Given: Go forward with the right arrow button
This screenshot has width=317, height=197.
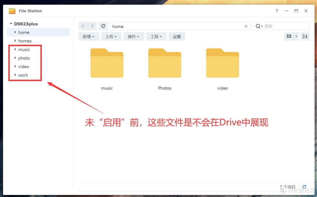Looking at the screenshot, I should (x=92, y=26).
